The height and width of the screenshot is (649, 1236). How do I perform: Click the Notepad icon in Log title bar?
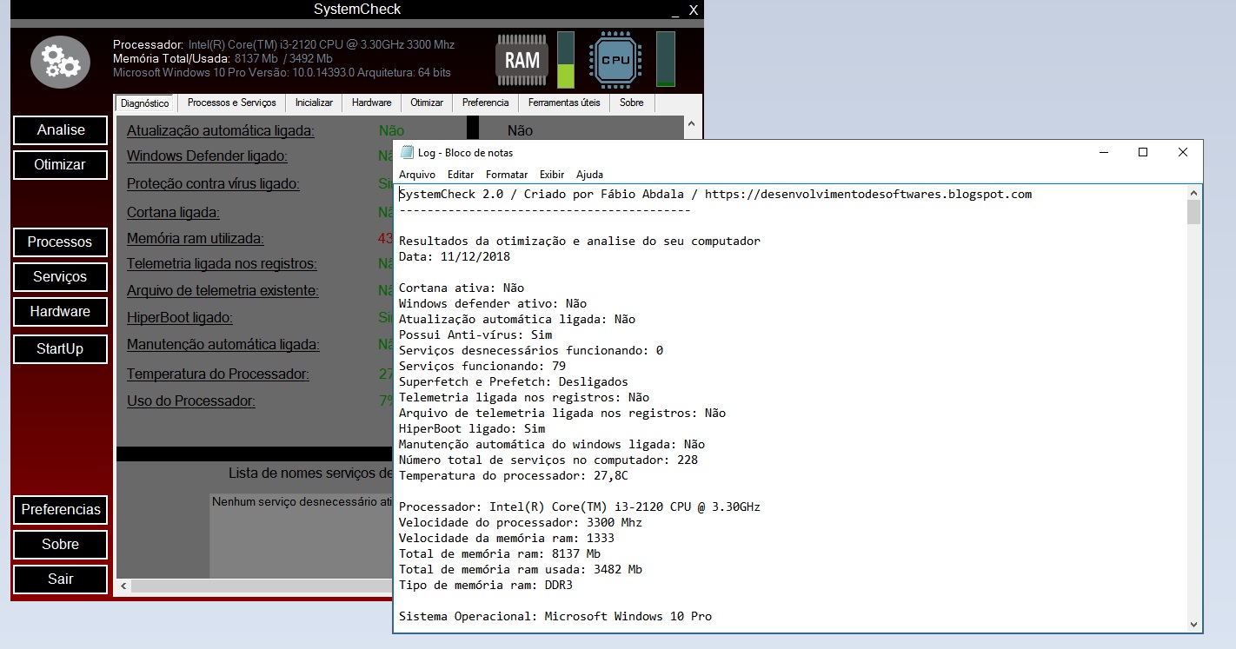tap(407, 151)
